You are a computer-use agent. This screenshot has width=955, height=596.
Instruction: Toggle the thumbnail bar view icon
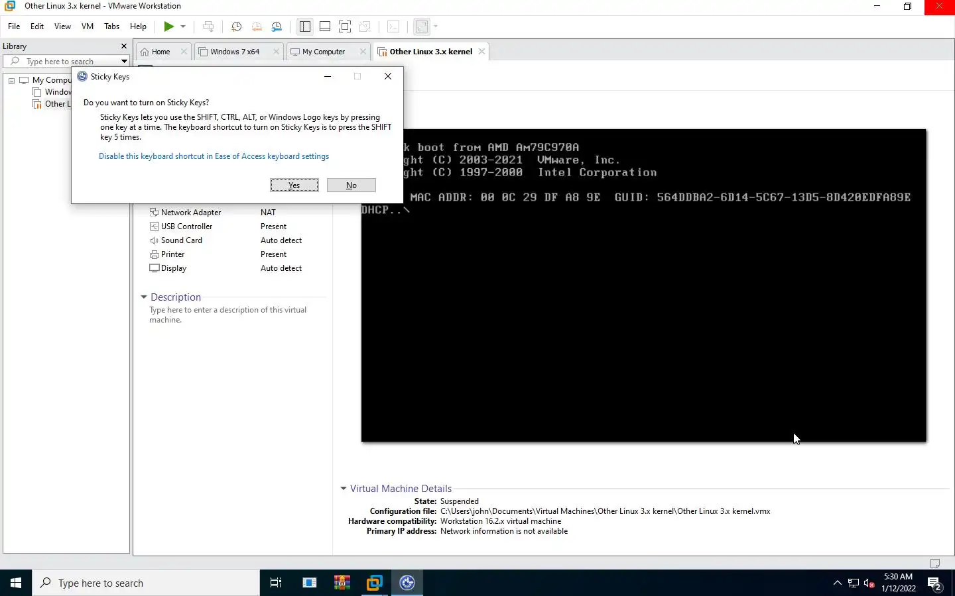(x=325, y=26)
